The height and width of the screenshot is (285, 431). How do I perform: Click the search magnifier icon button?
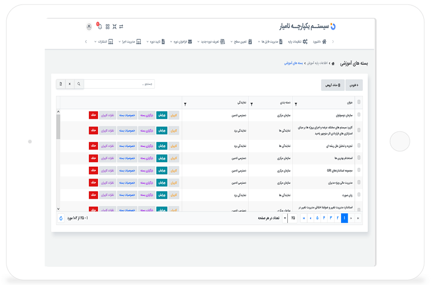[79, 84]
